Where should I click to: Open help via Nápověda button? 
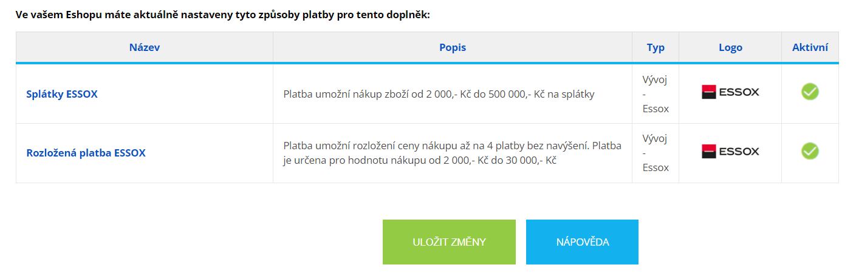(x=582, y=242)
